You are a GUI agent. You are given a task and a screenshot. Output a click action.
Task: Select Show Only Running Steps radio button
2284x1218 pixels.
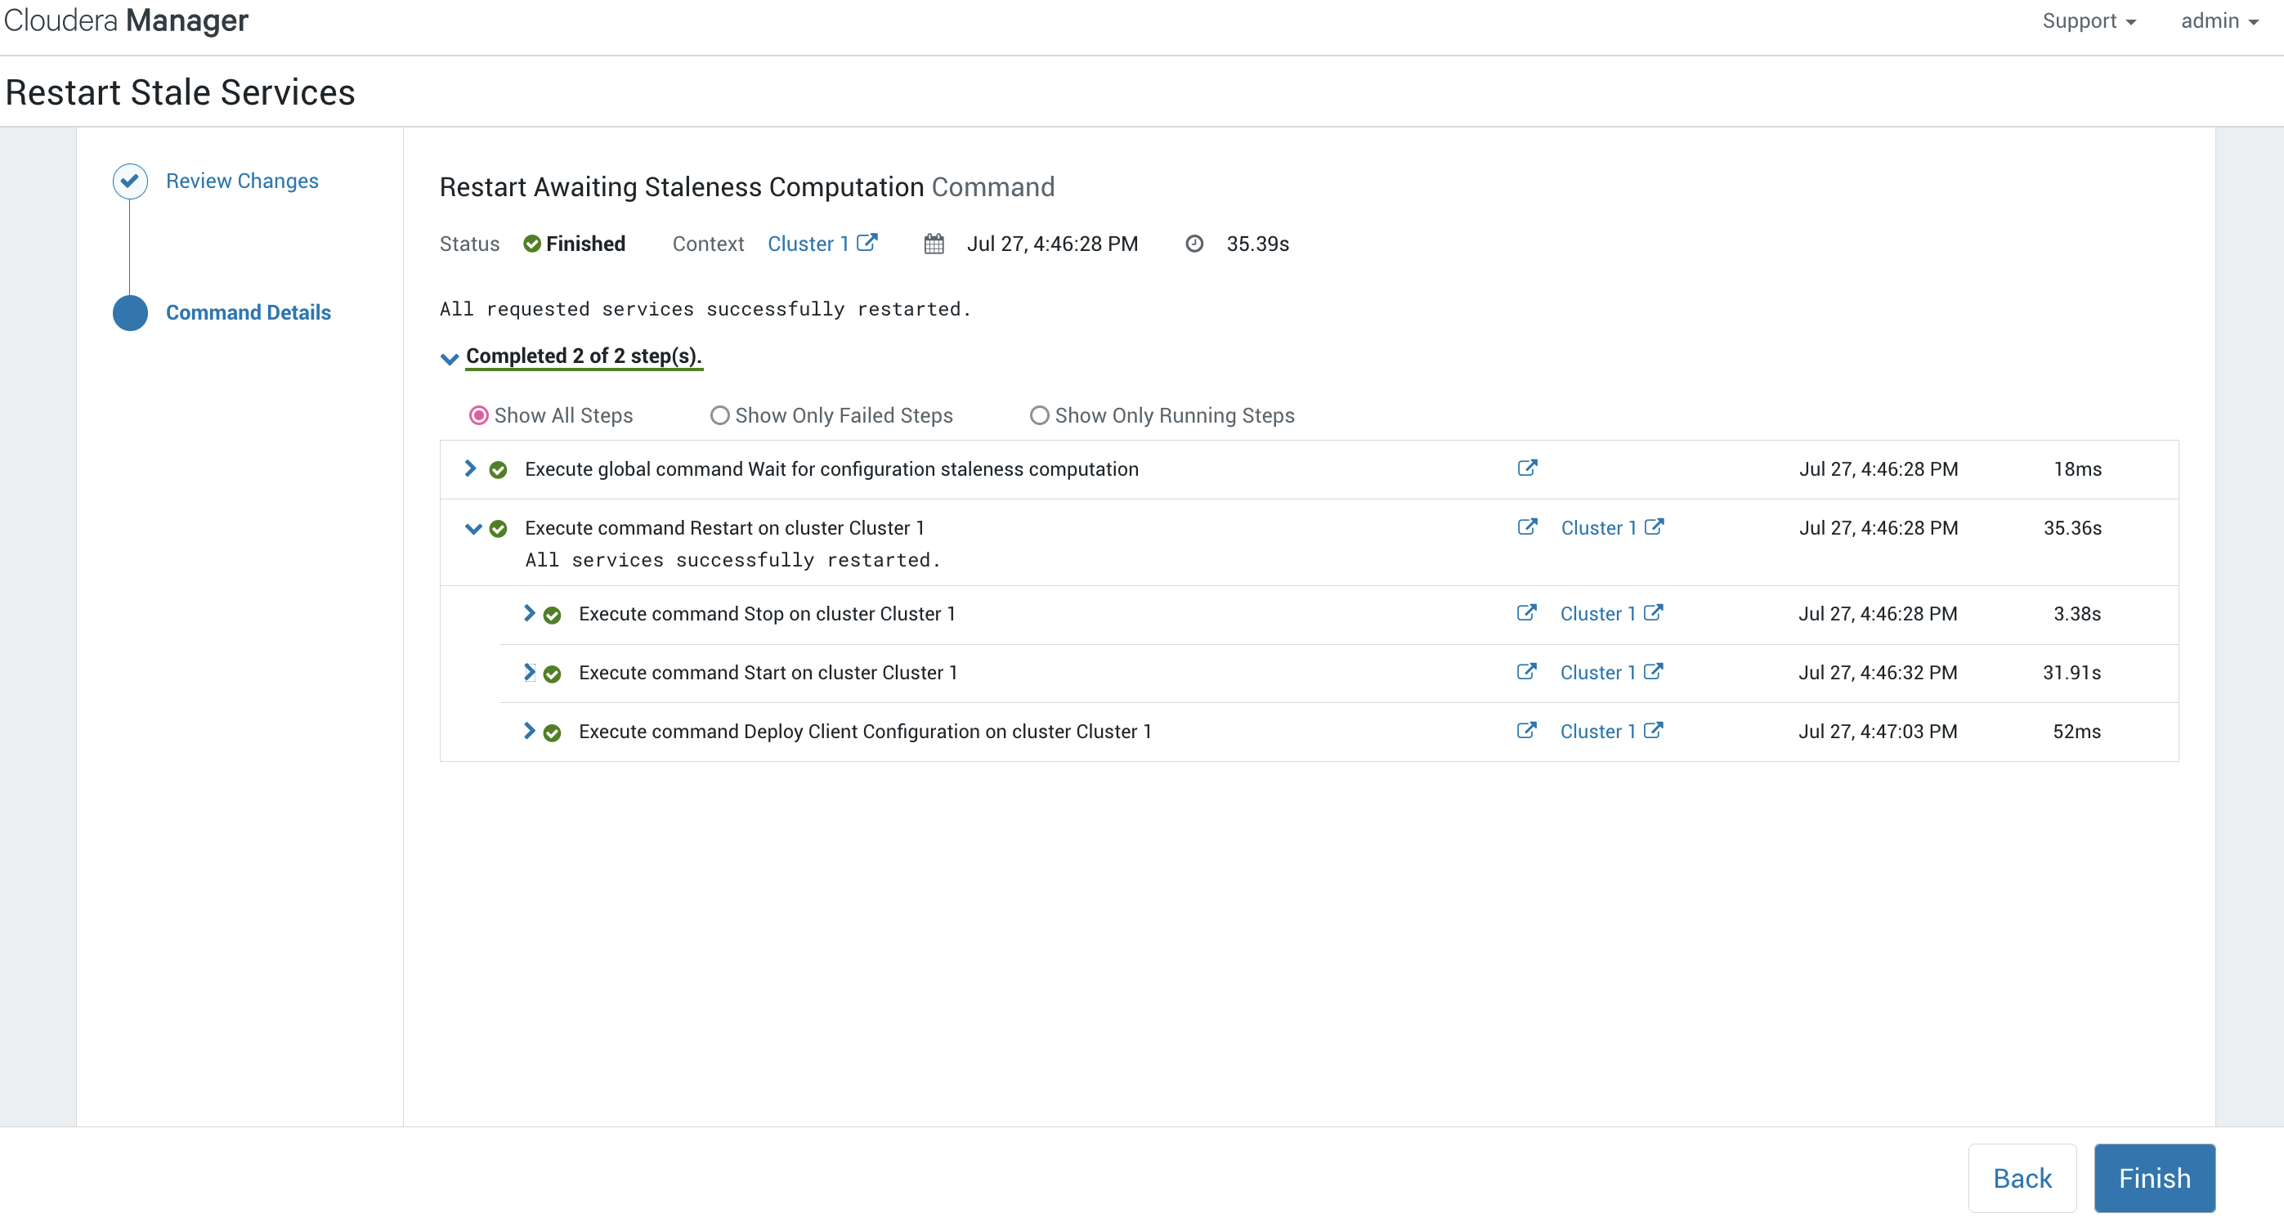pos(1039,416)
